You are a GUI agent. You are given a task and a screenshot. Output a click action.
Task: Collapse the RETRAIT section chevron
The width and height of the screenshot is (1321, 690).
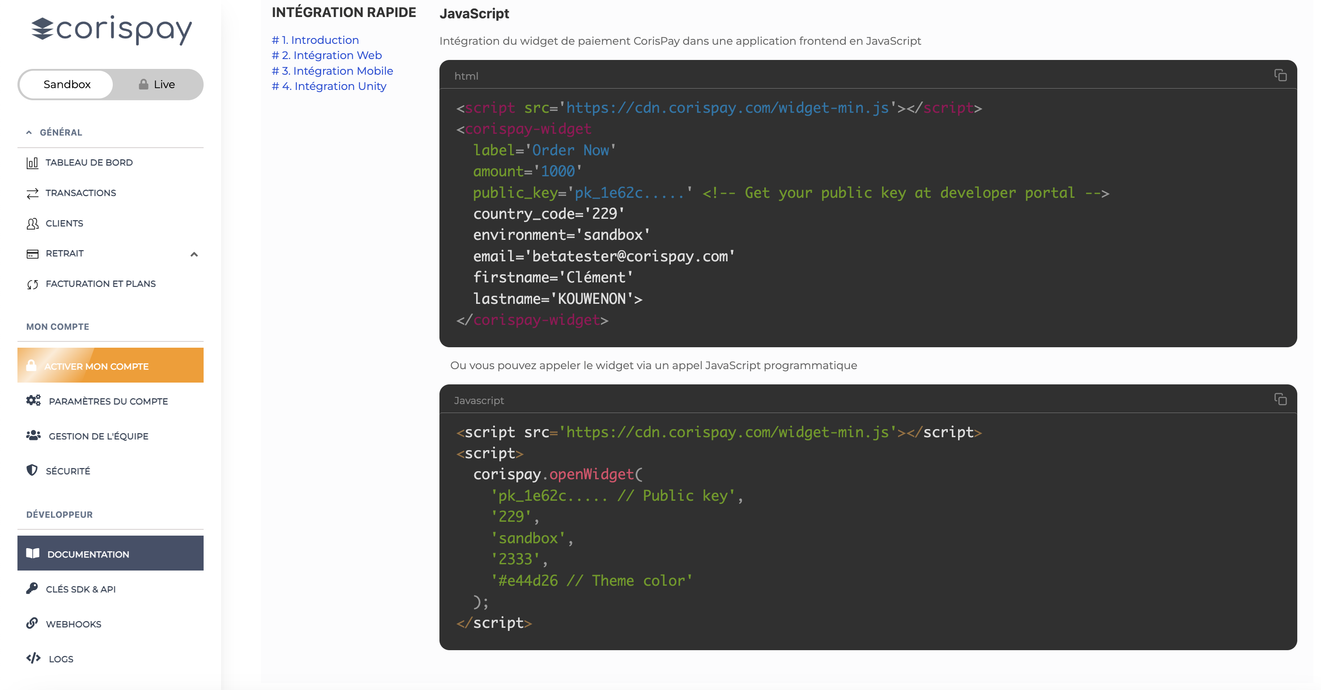tap(194, 254)
